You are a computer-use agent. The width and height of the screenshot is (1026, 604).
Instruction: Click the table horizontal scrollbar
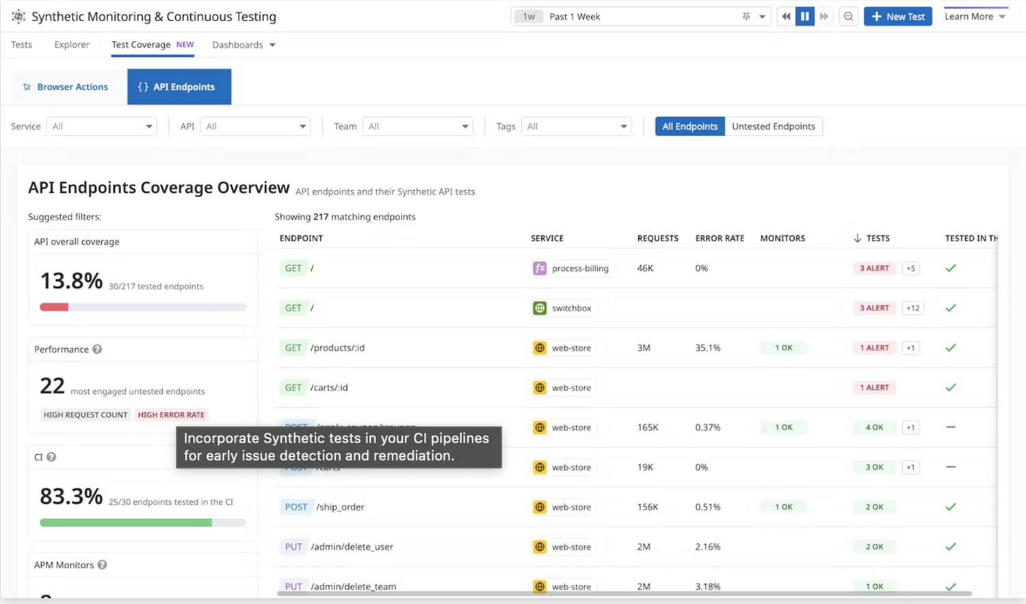[624, 593]
